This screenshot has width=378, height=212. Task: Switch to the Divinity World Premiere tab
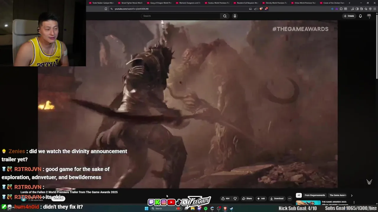click(275, 3)
